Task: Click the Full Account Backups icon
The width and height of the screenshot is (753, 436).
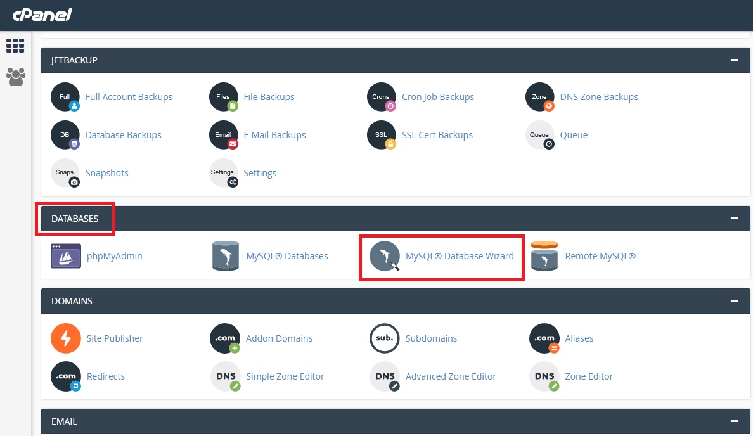Action: coord(65,97)
